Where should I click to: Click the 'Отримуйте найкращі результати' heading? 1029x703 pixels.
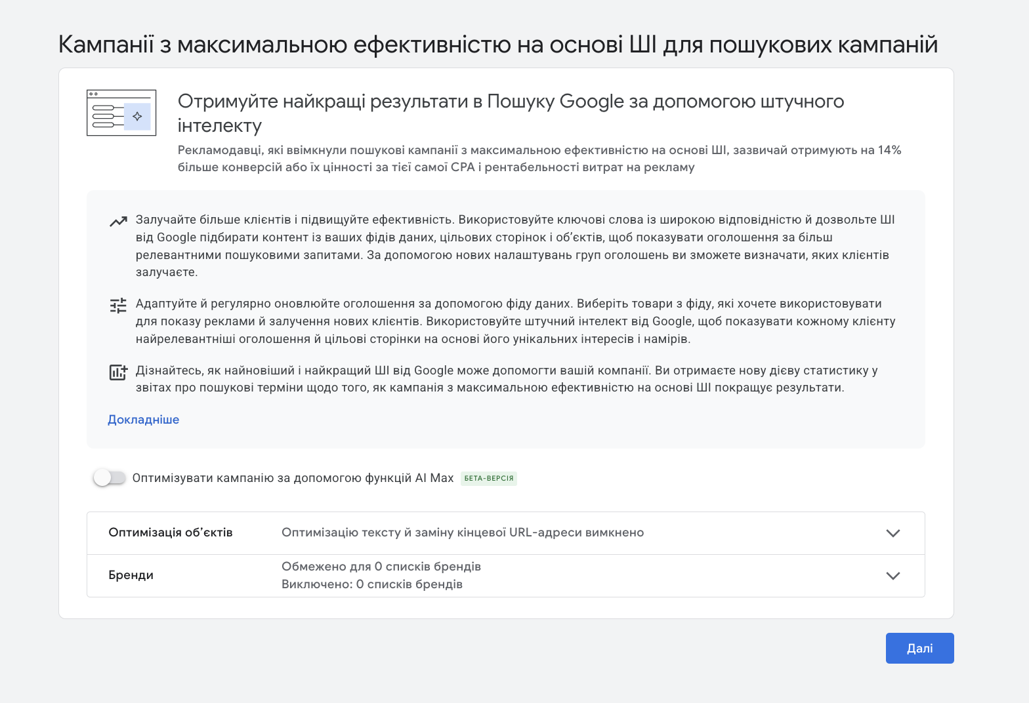(x=511, y=113)
